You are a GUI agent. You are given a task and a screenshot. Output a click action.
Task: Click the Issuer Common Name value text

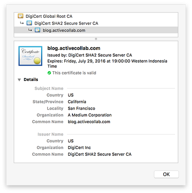tap(99, 154)
